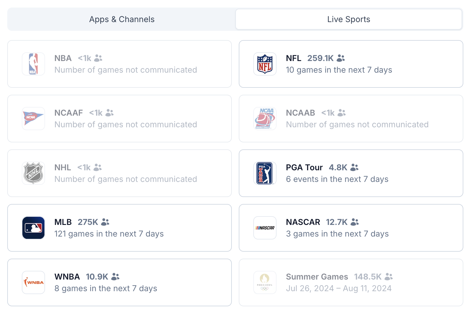The height and width of the screenshot is (315, 470).
Task: Click the NHL shield logo
Action: (33, 173)
